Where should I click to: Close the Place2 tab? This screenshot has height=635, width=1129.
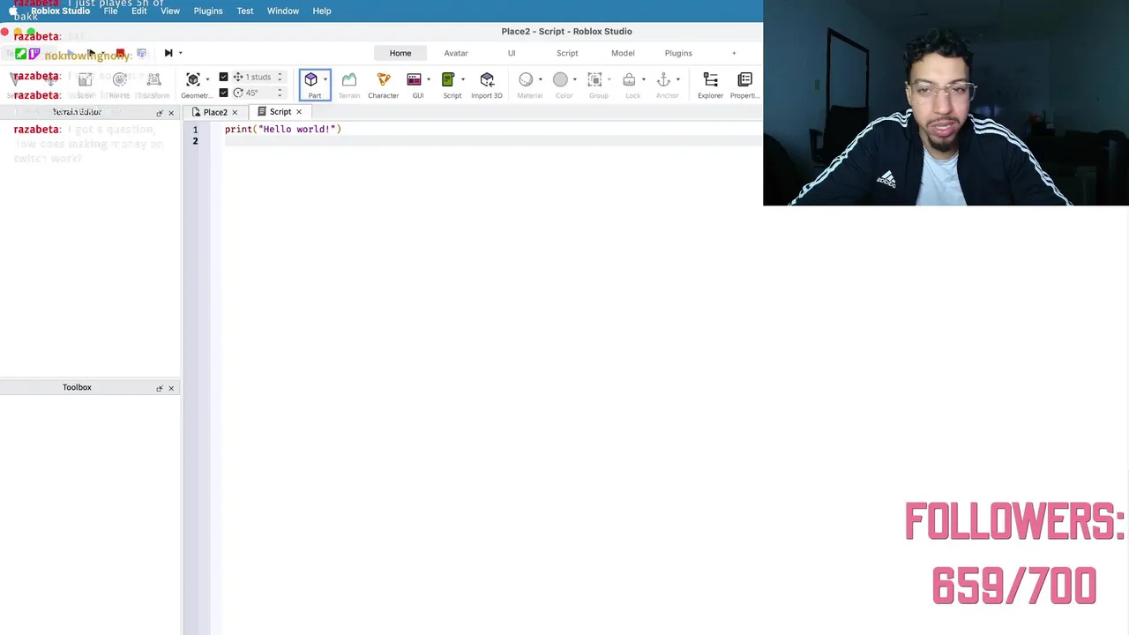[235, 113]
